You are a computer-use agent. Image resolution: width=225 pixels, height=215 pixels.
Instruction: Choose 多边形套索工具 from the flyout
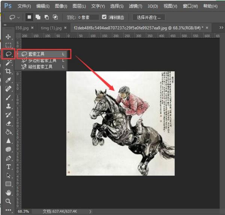(x=42, y=60)
